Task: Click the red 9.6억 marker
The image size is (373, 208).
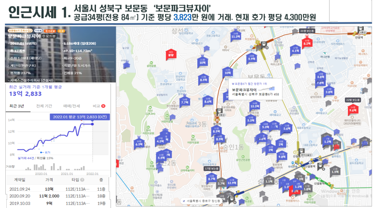Action: tap(353, 110)
